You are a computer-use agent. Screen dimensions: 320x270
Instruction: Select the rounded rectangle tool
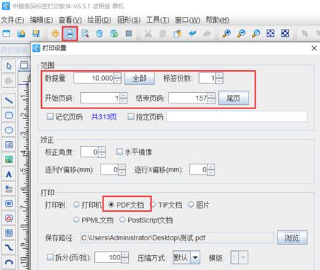(8, 116)
